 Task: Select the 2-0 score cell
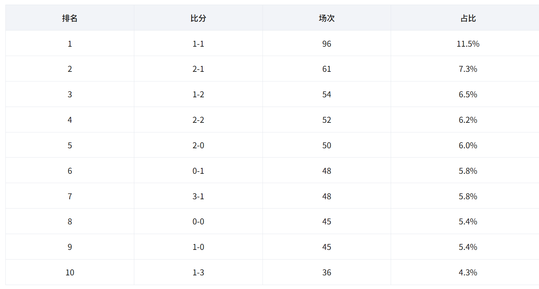coord(198,145)
